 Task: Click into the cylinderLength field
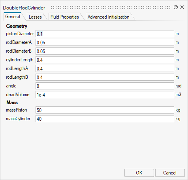105,60
